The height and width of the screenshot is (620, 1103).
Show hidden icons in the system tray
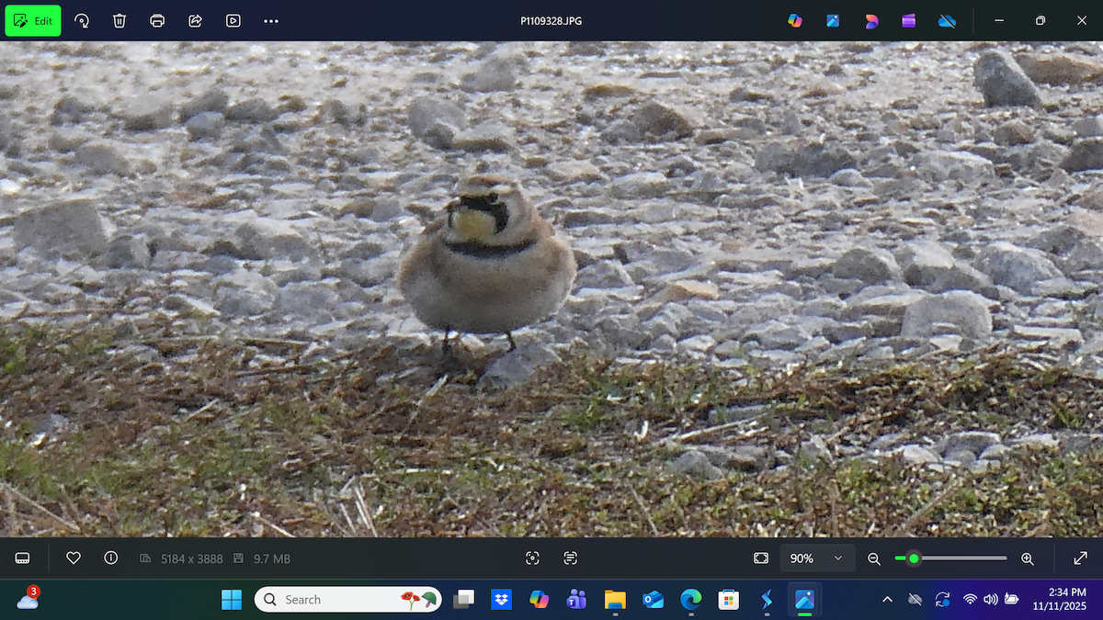[x=887, y=600]
